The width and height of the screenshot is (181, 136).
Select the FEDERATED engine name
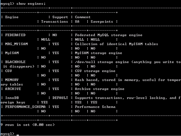tap(15, 35)
